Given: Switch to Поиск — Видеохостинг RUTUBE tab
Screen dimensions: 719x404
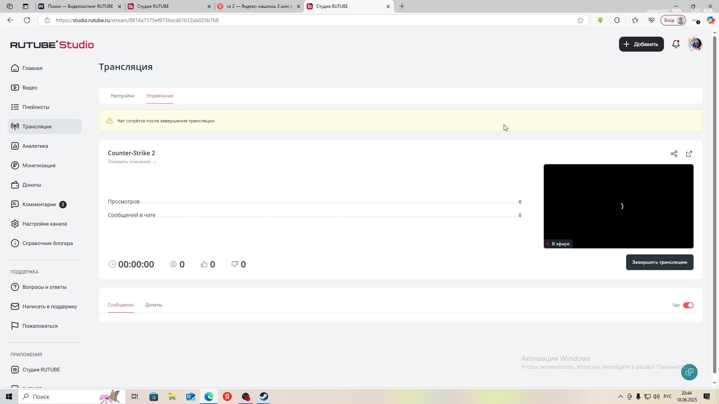Looking at the screenshot, I should point(81,6).
